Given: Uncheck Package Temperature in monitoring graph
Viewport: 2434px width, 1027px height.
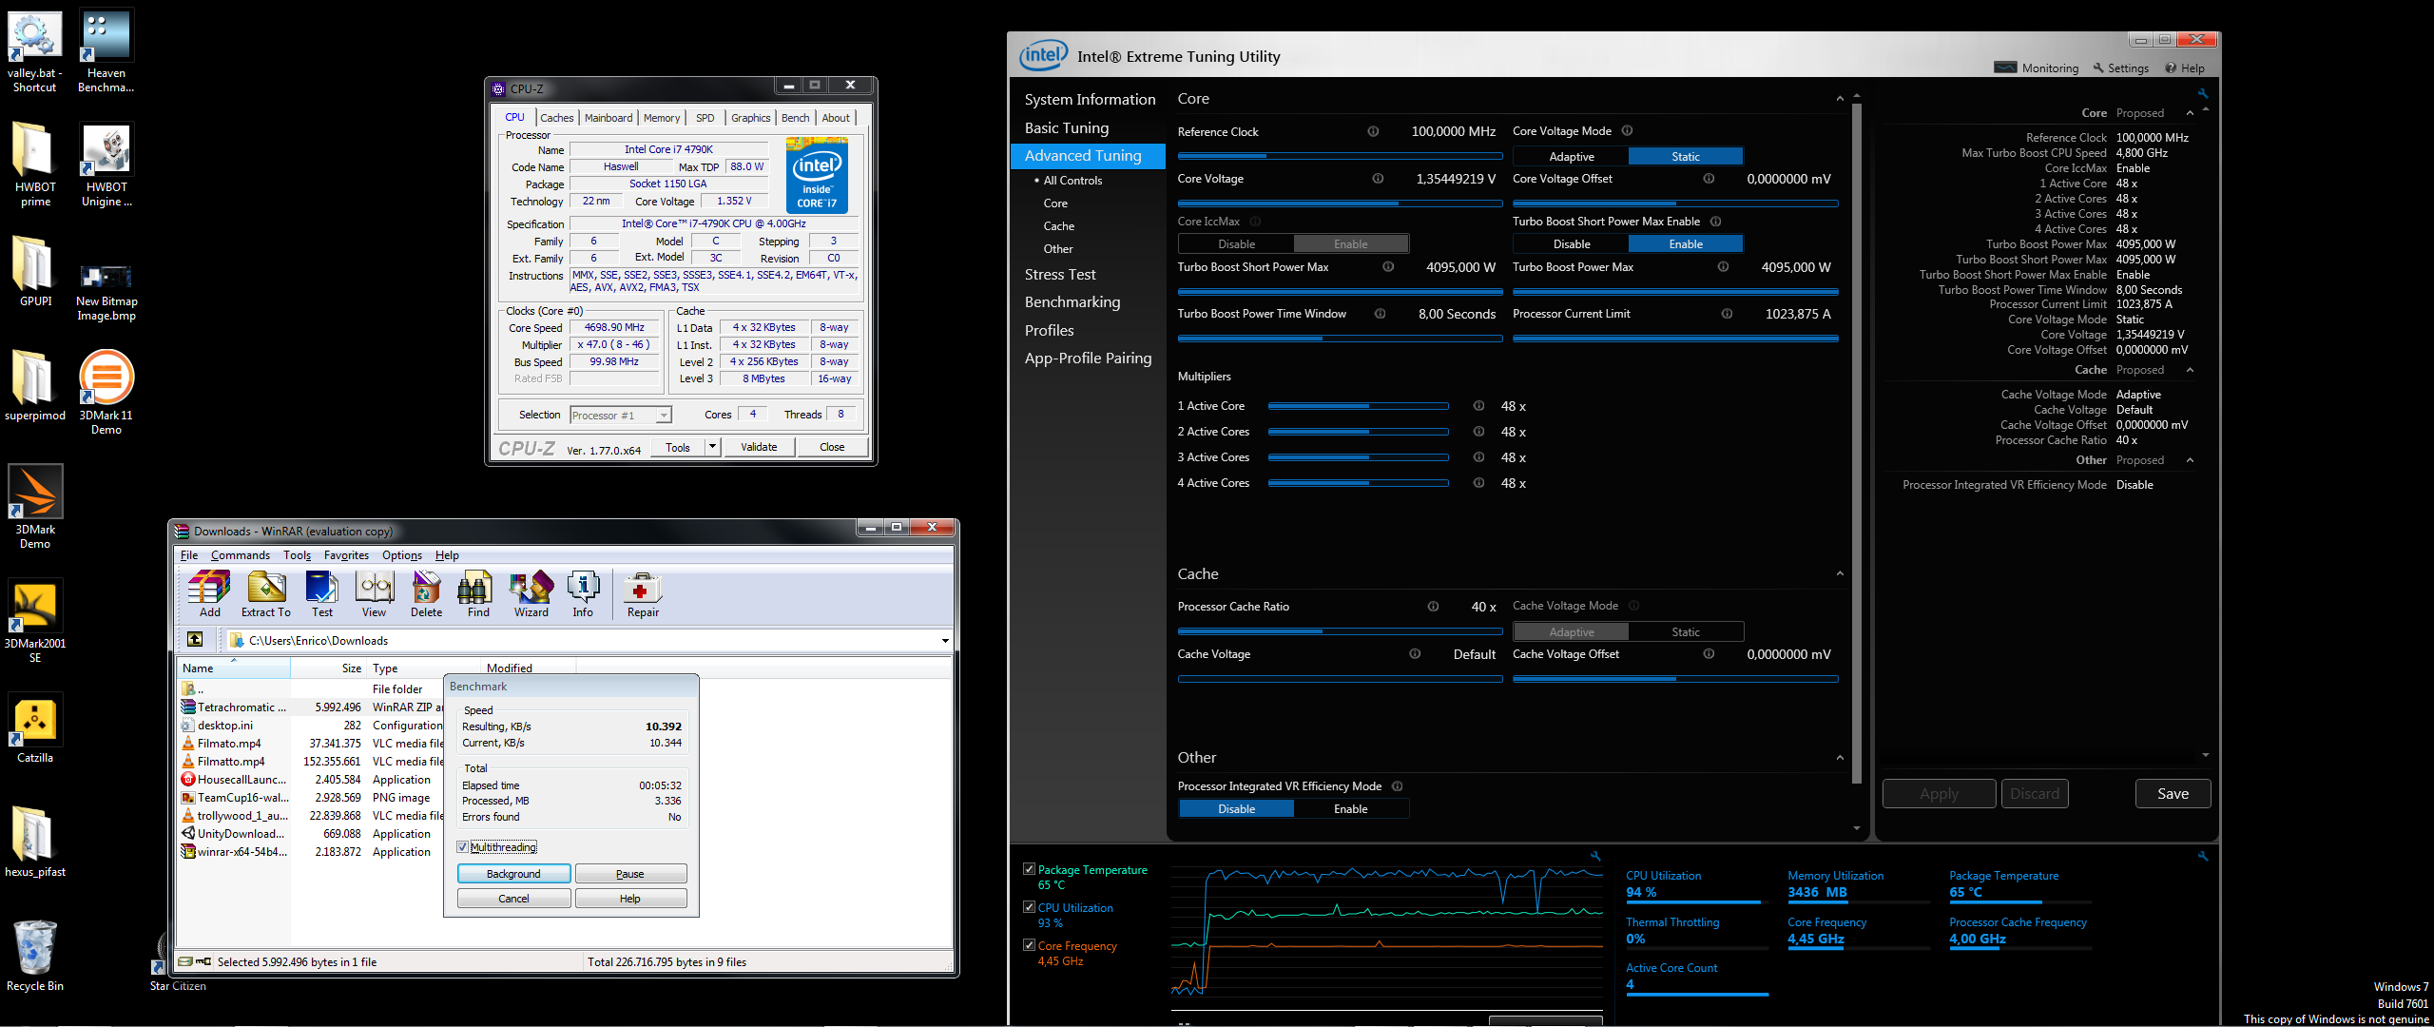Looking at the screenshot, I should point(1029,869).
